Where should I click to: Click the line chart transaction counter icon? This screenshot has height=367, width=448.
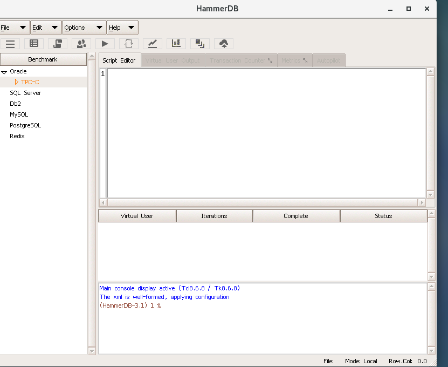(x=153, y=44)
